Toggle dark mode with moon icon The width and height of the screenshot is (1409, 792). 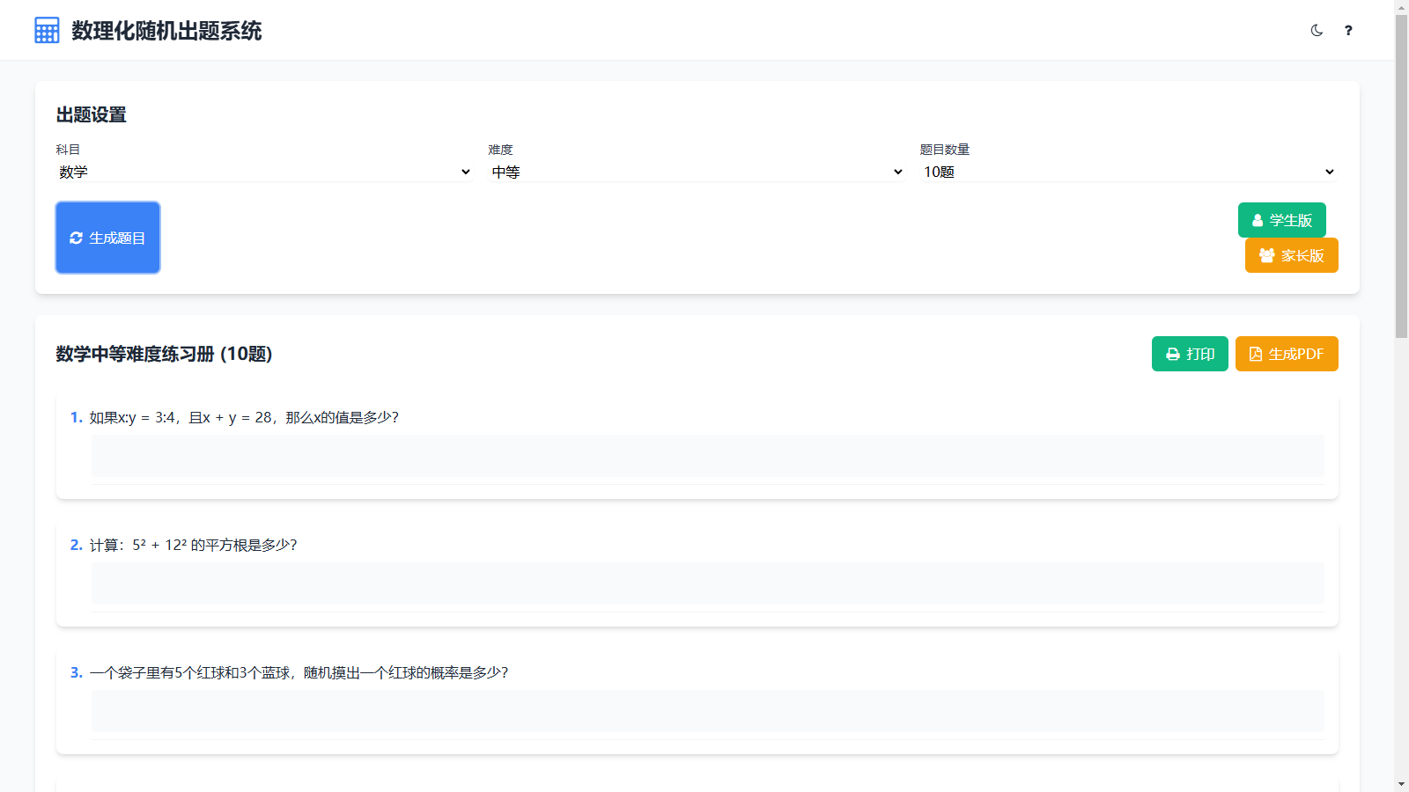[1317, 31]
